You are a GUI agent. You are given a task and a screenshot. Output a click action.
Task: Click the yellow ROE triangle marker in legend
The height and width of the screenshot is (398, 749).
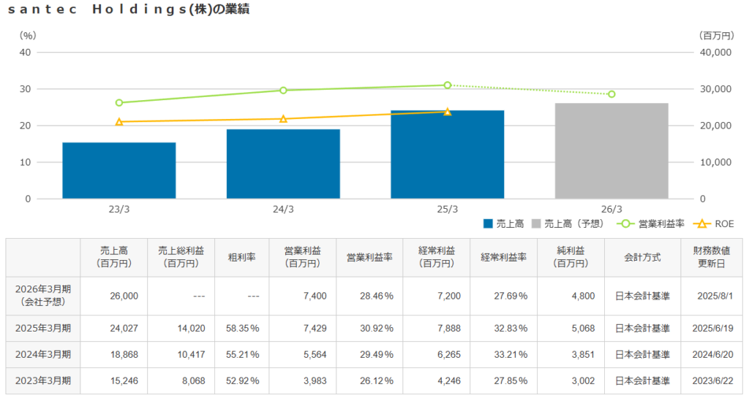(701, 223)
